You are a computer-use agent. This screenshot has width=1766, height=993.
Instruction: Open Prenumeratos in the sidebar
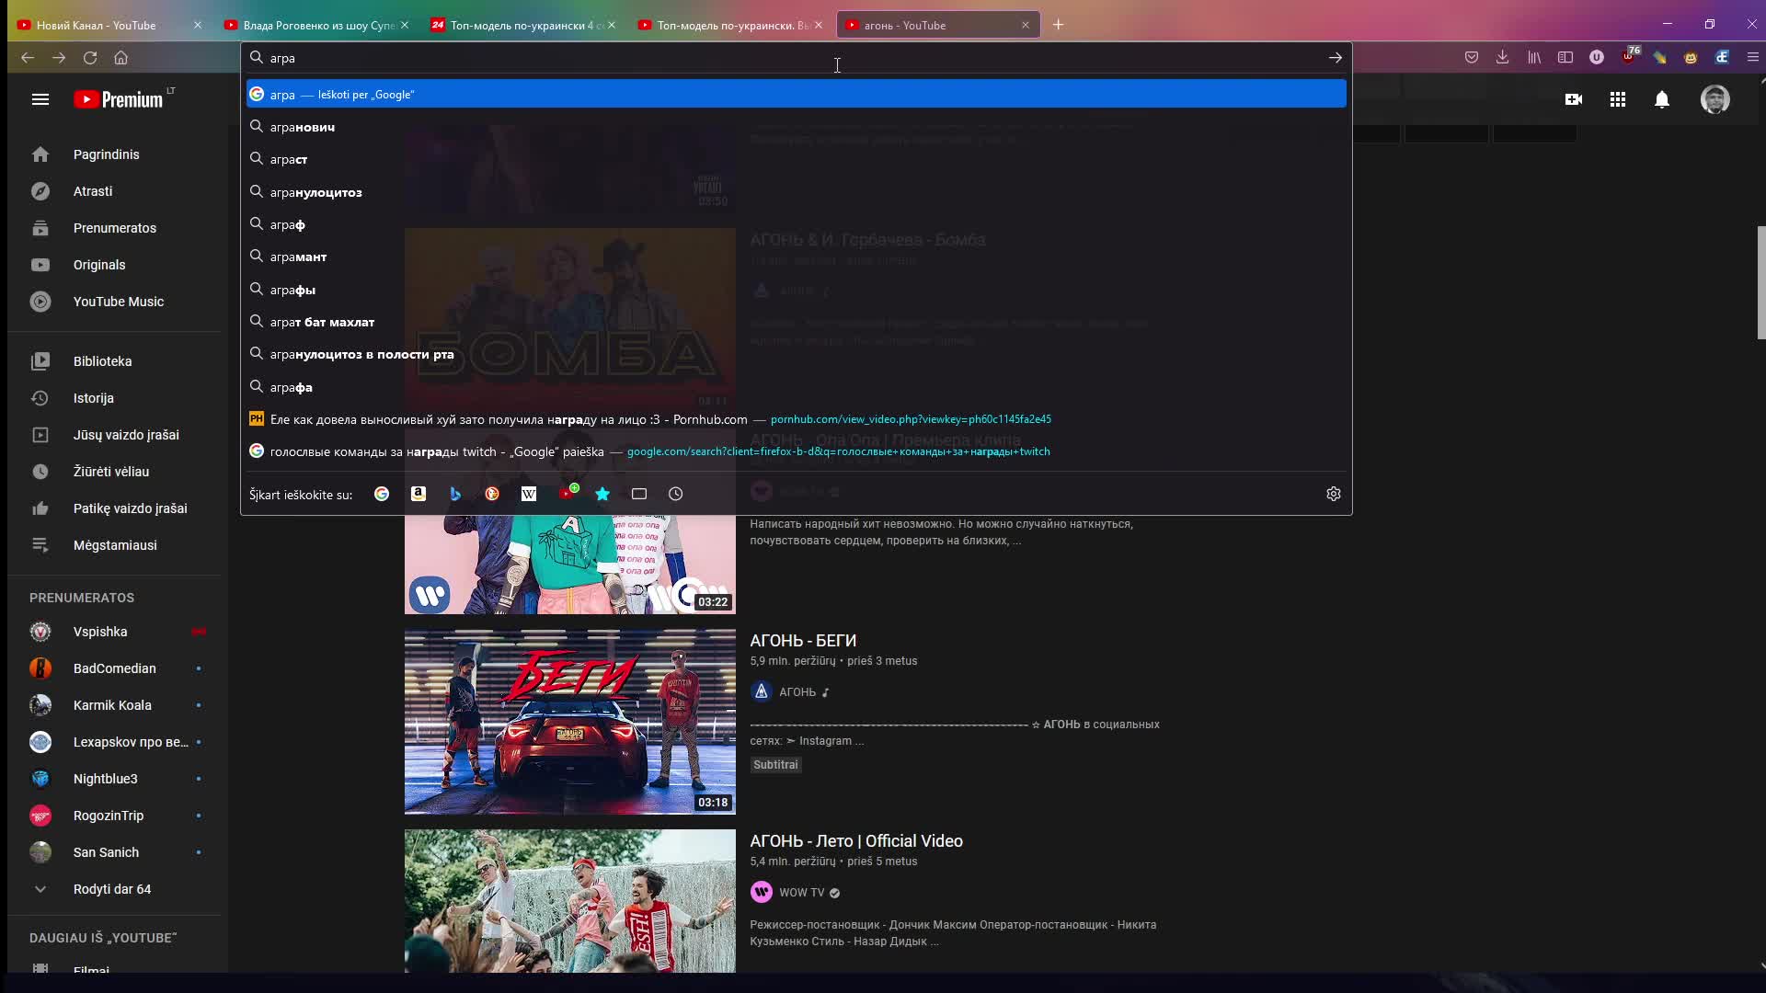[114, 228]
